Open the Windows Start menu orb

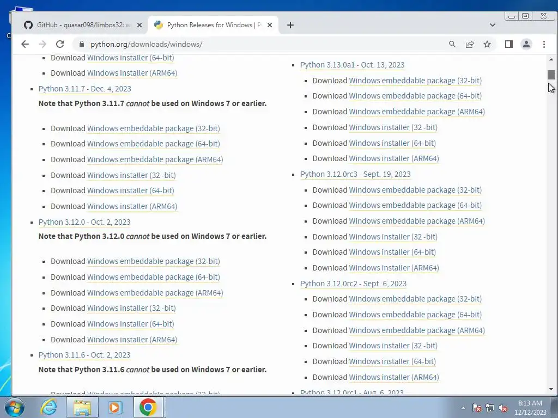click(x=15, y=407)
